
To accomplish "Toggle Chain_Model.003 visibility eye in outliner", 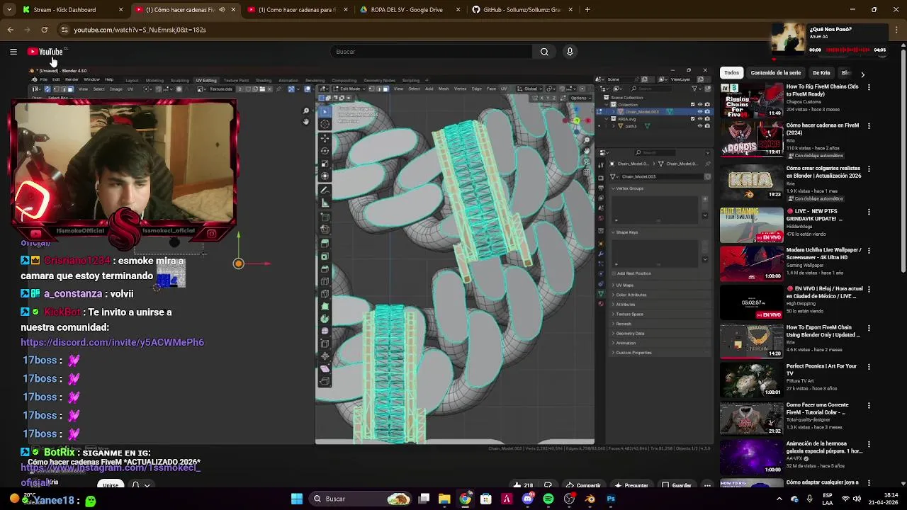I will click(x=700, y=112).
